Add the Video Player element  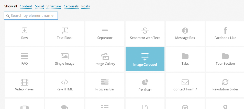coord(25,85)
